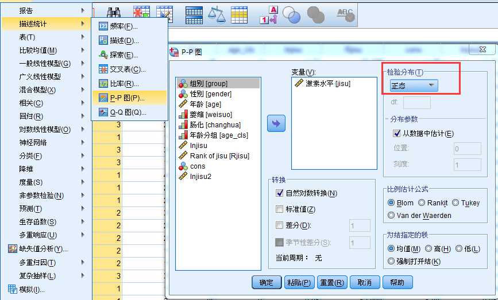
Task: Select Blom proportion estimation radio
Action: pos(391,202)
